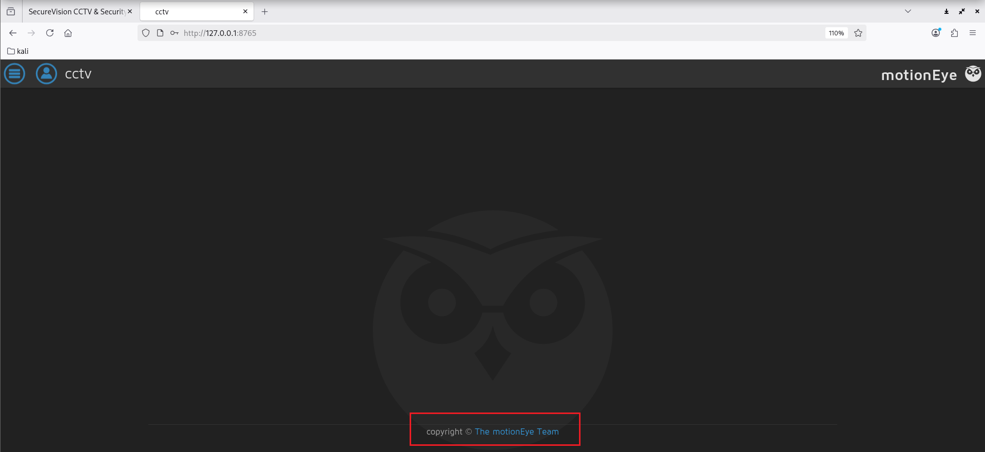Click the URL address bar field
Image resolution: width=985 pixels, height=452 pixels.
pos(462,33)
